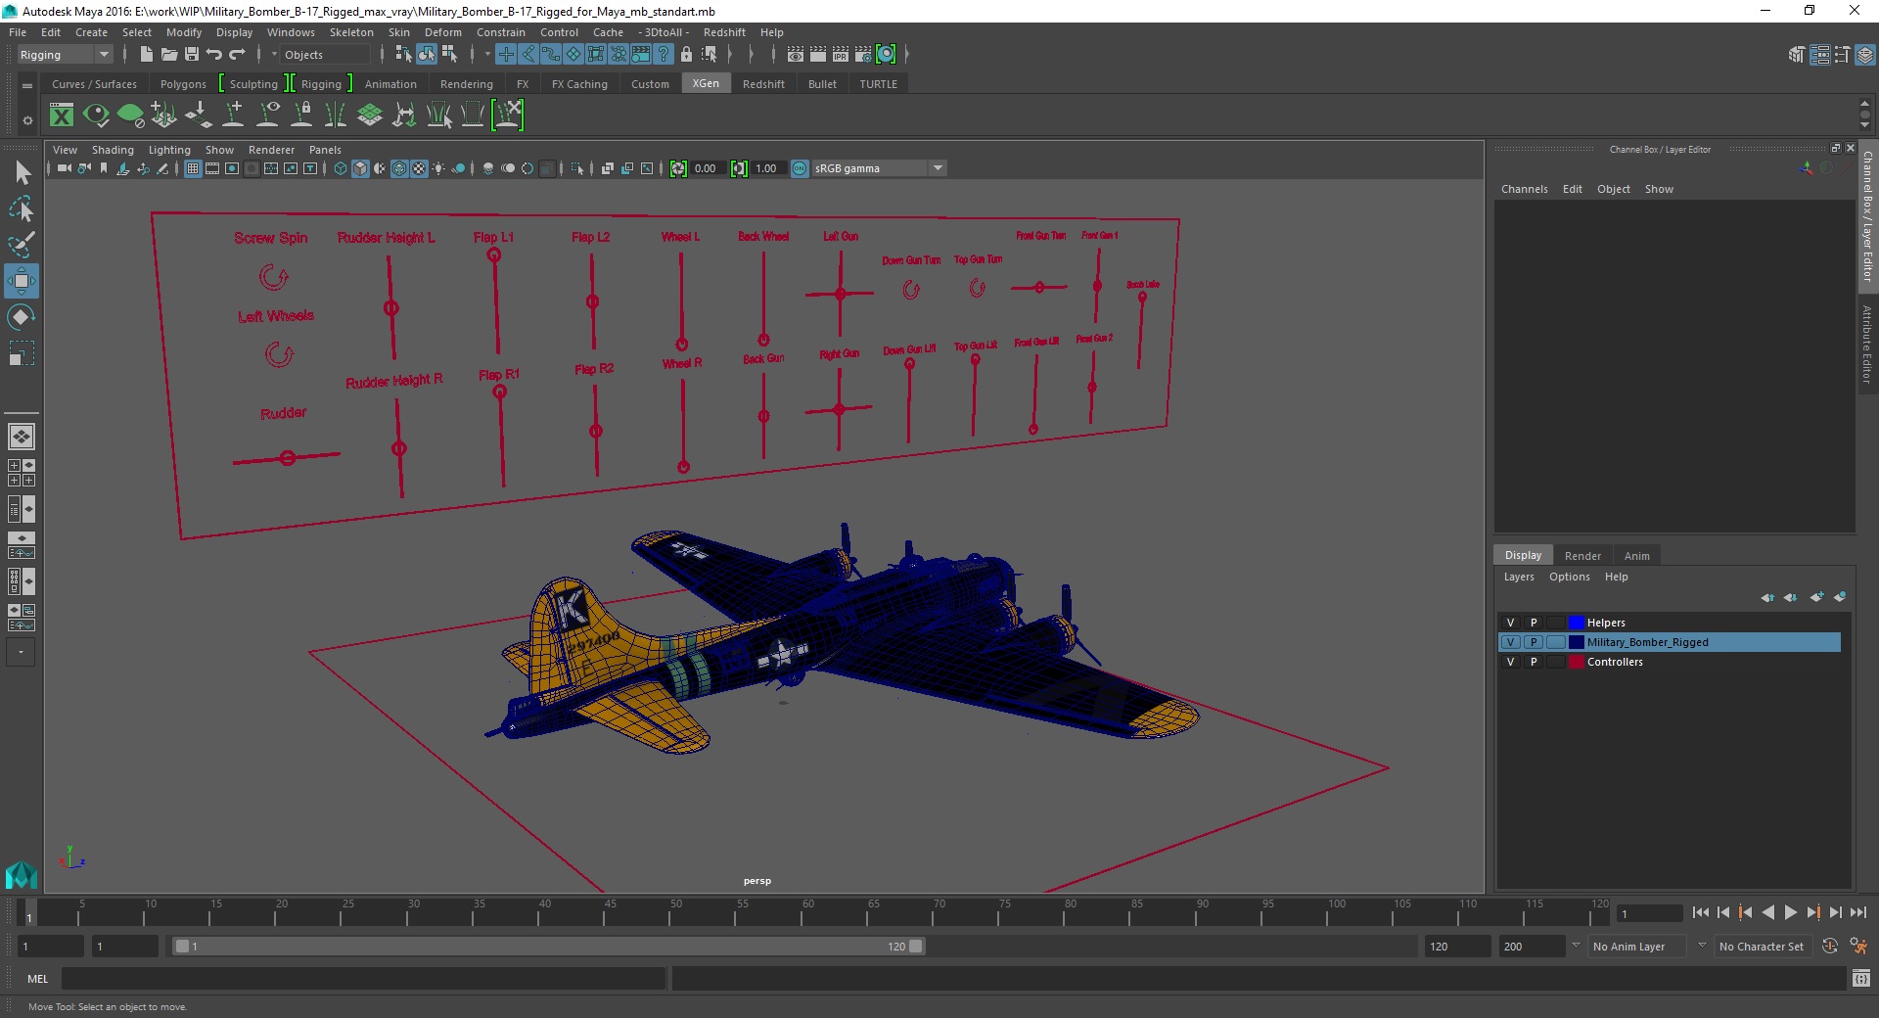Open the Constrain menu
The image size is (1879, 1018).
(x=500, y=32)
